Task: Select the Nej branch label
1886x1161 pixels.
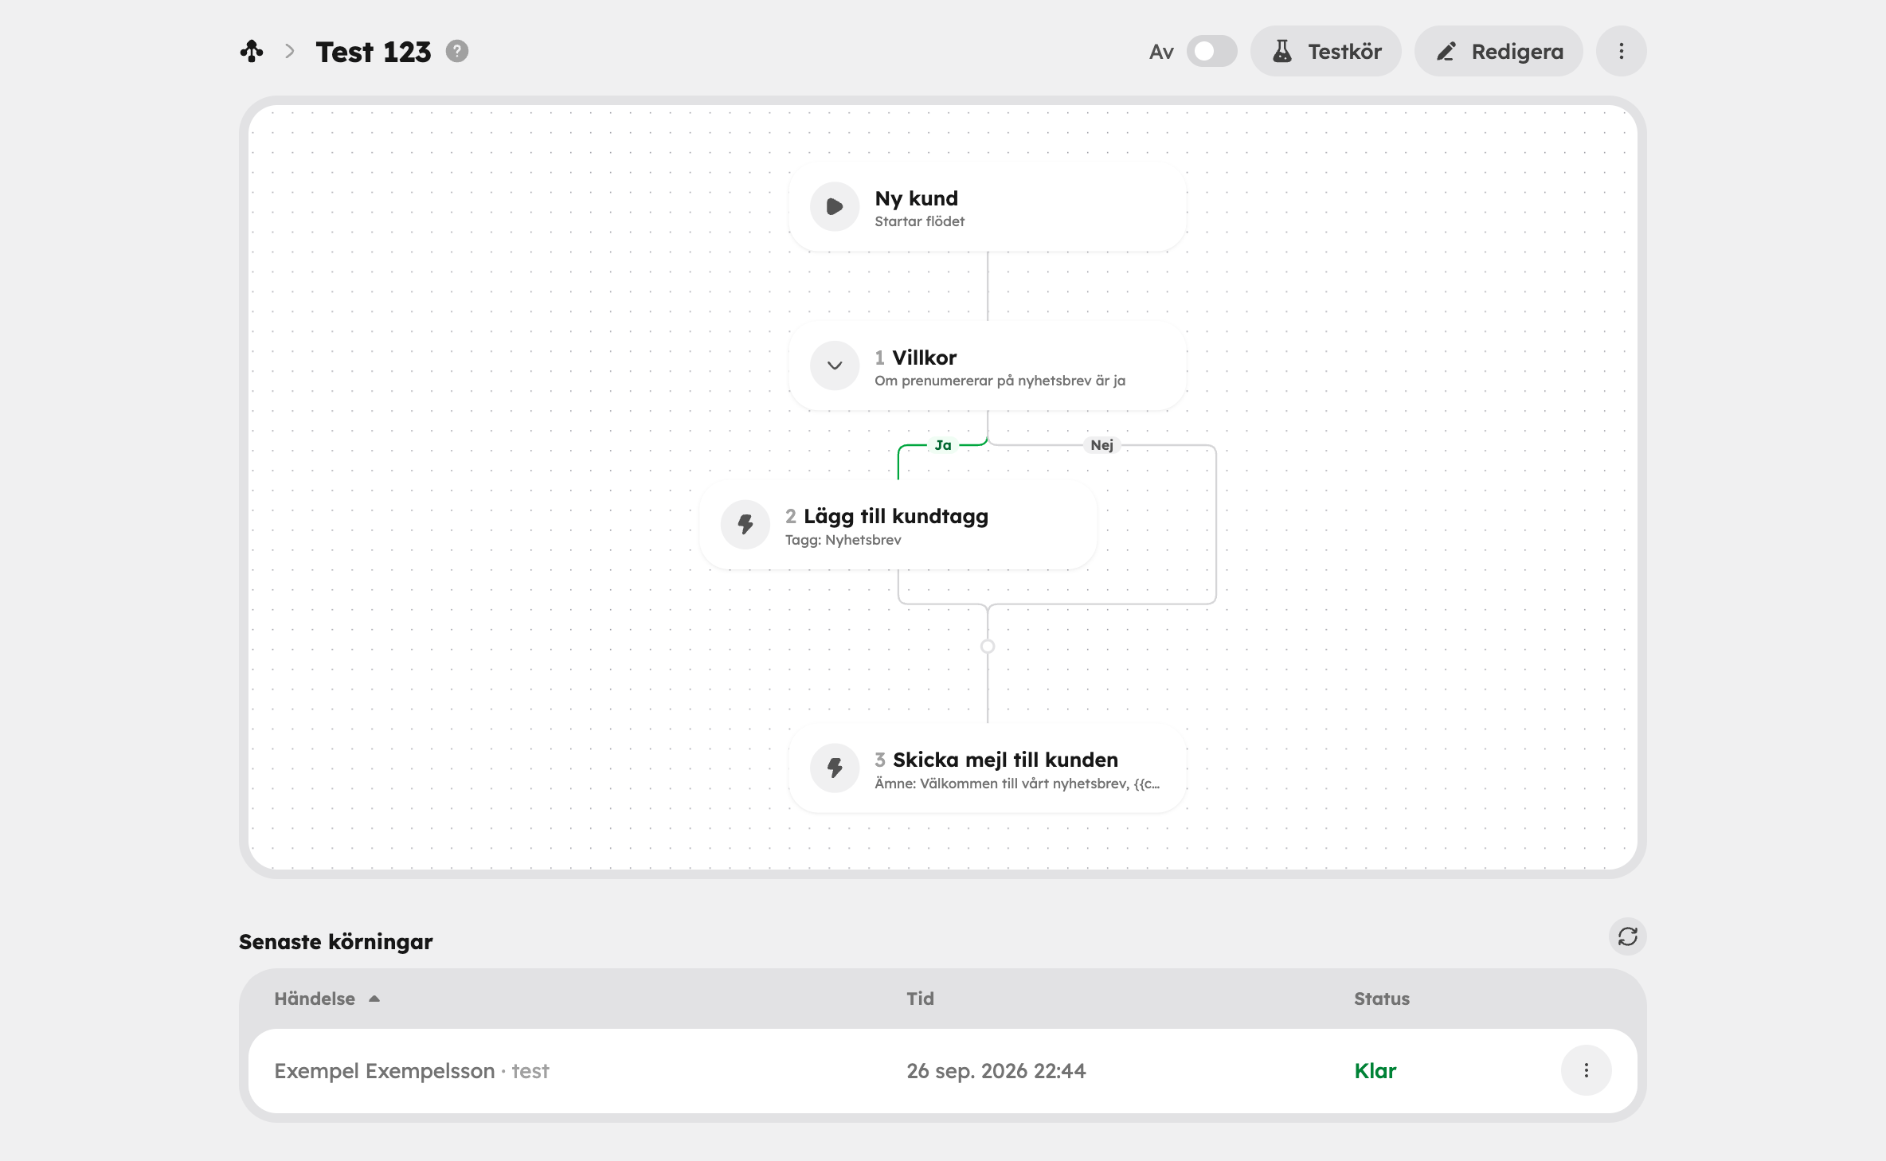Action: pos(1102,445)
